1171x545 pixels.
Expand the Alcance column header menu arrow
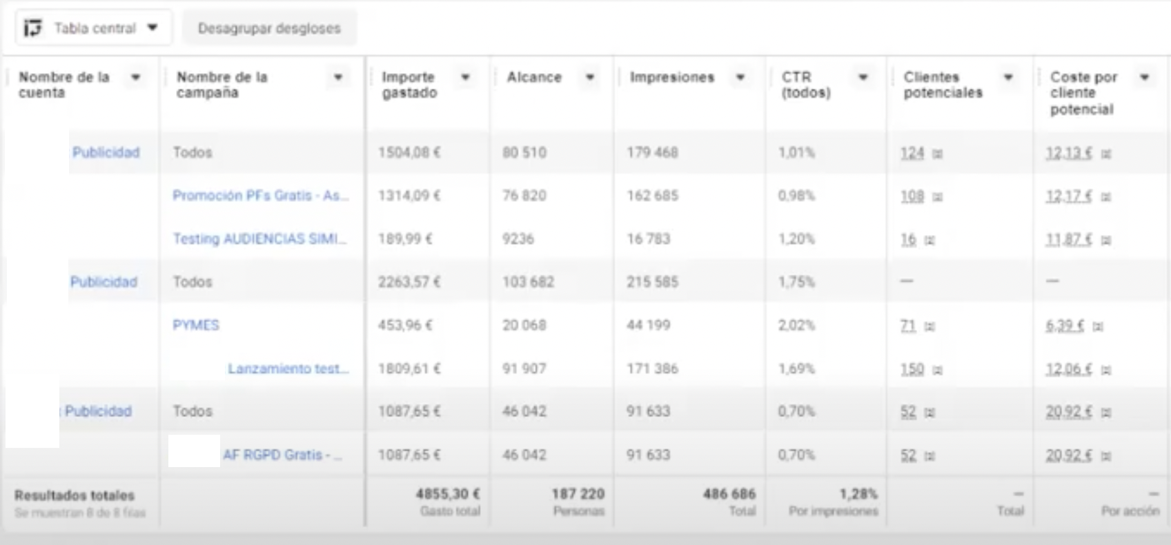point(590,77)
